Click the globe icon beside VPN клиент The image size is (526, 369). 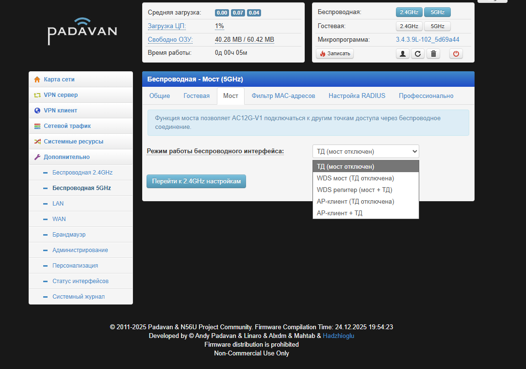[x=37, y=111]
